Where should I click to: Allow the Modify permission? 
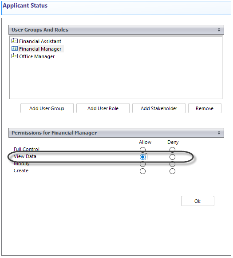pyautogui.click(x=142, y=164)
